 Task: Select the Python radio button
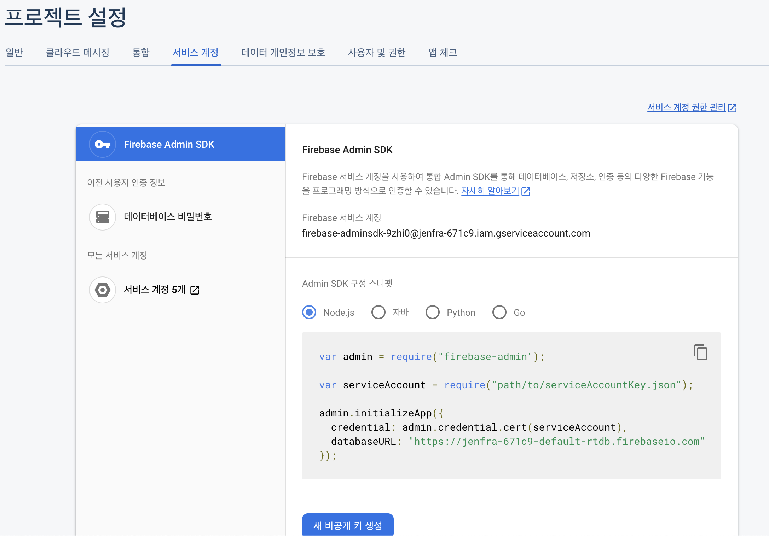[x=433, y=312]
